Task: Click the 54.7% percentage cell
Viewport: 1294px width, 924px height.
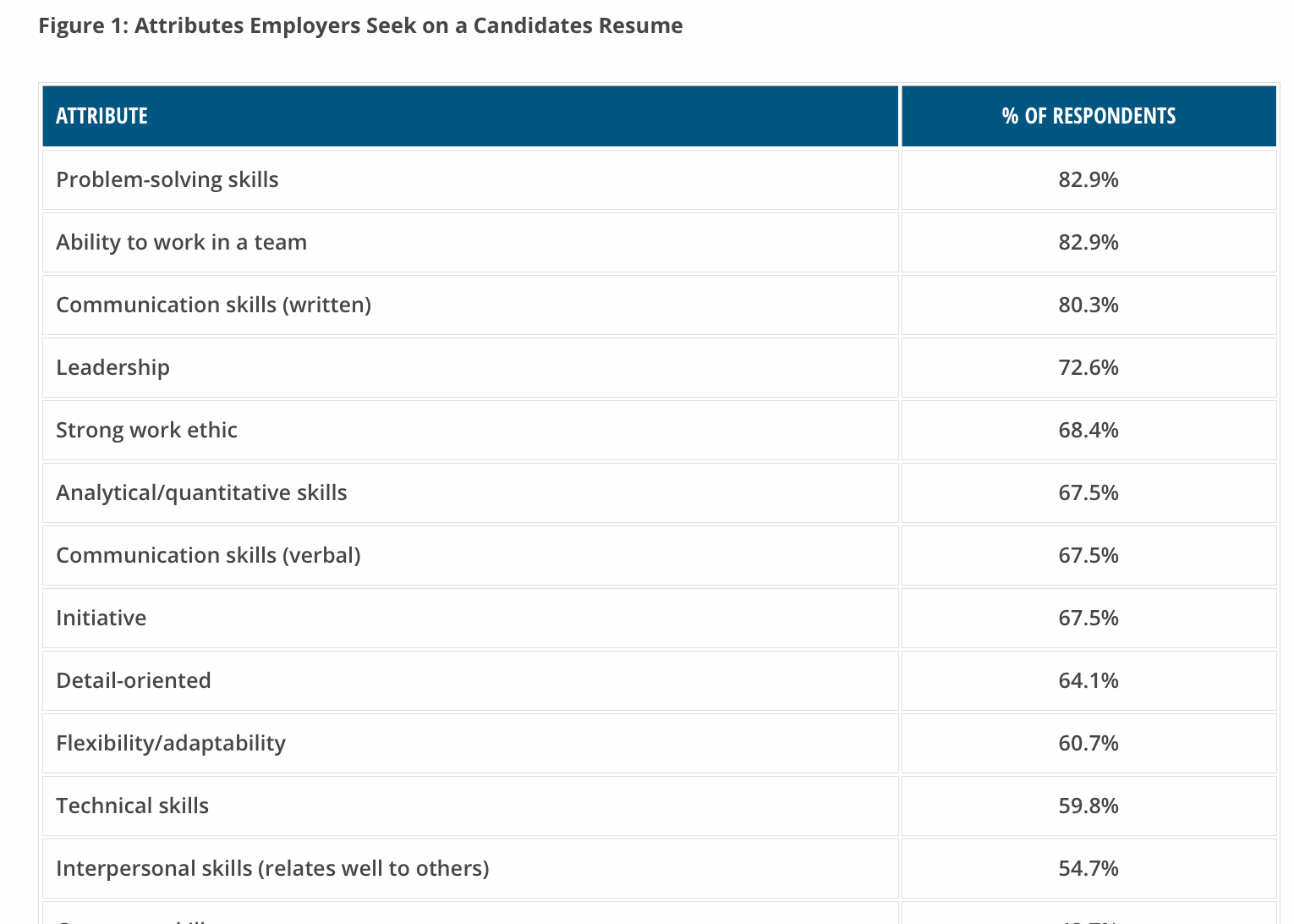Action: (x=1088, y=868)
